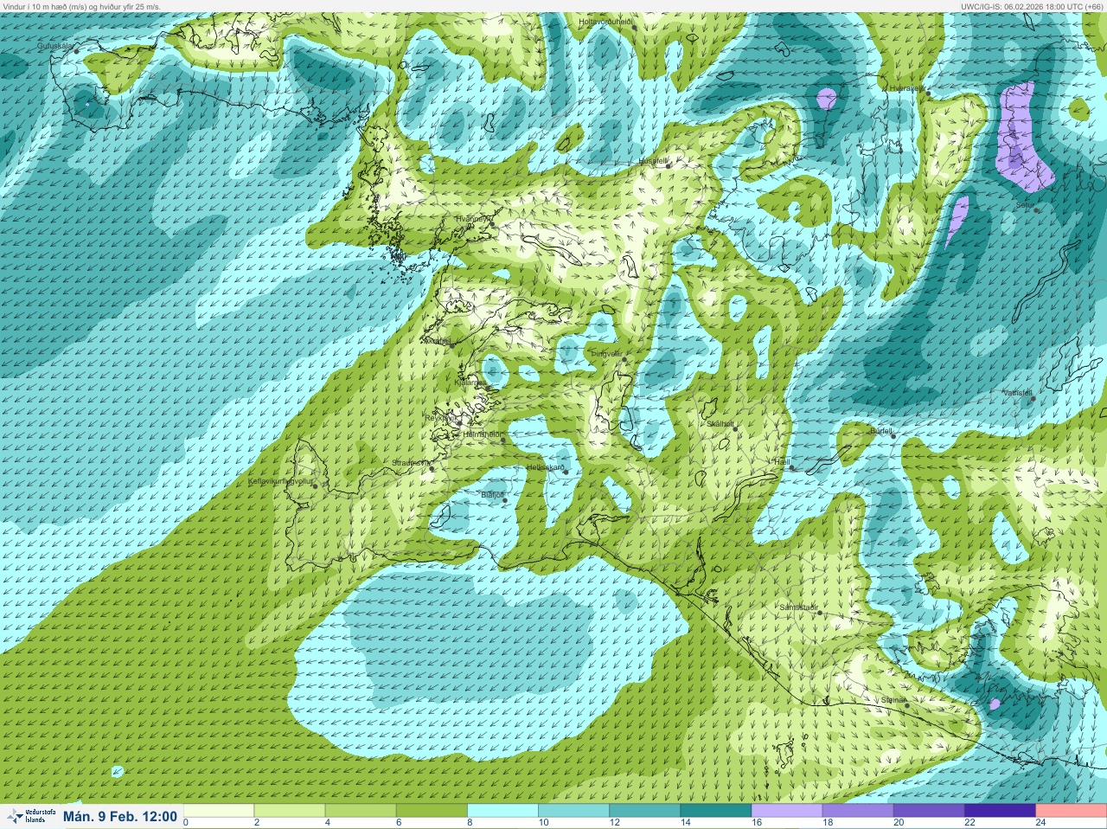
Task: Click the Hæll station label
Action: click(x=783, y=462)
